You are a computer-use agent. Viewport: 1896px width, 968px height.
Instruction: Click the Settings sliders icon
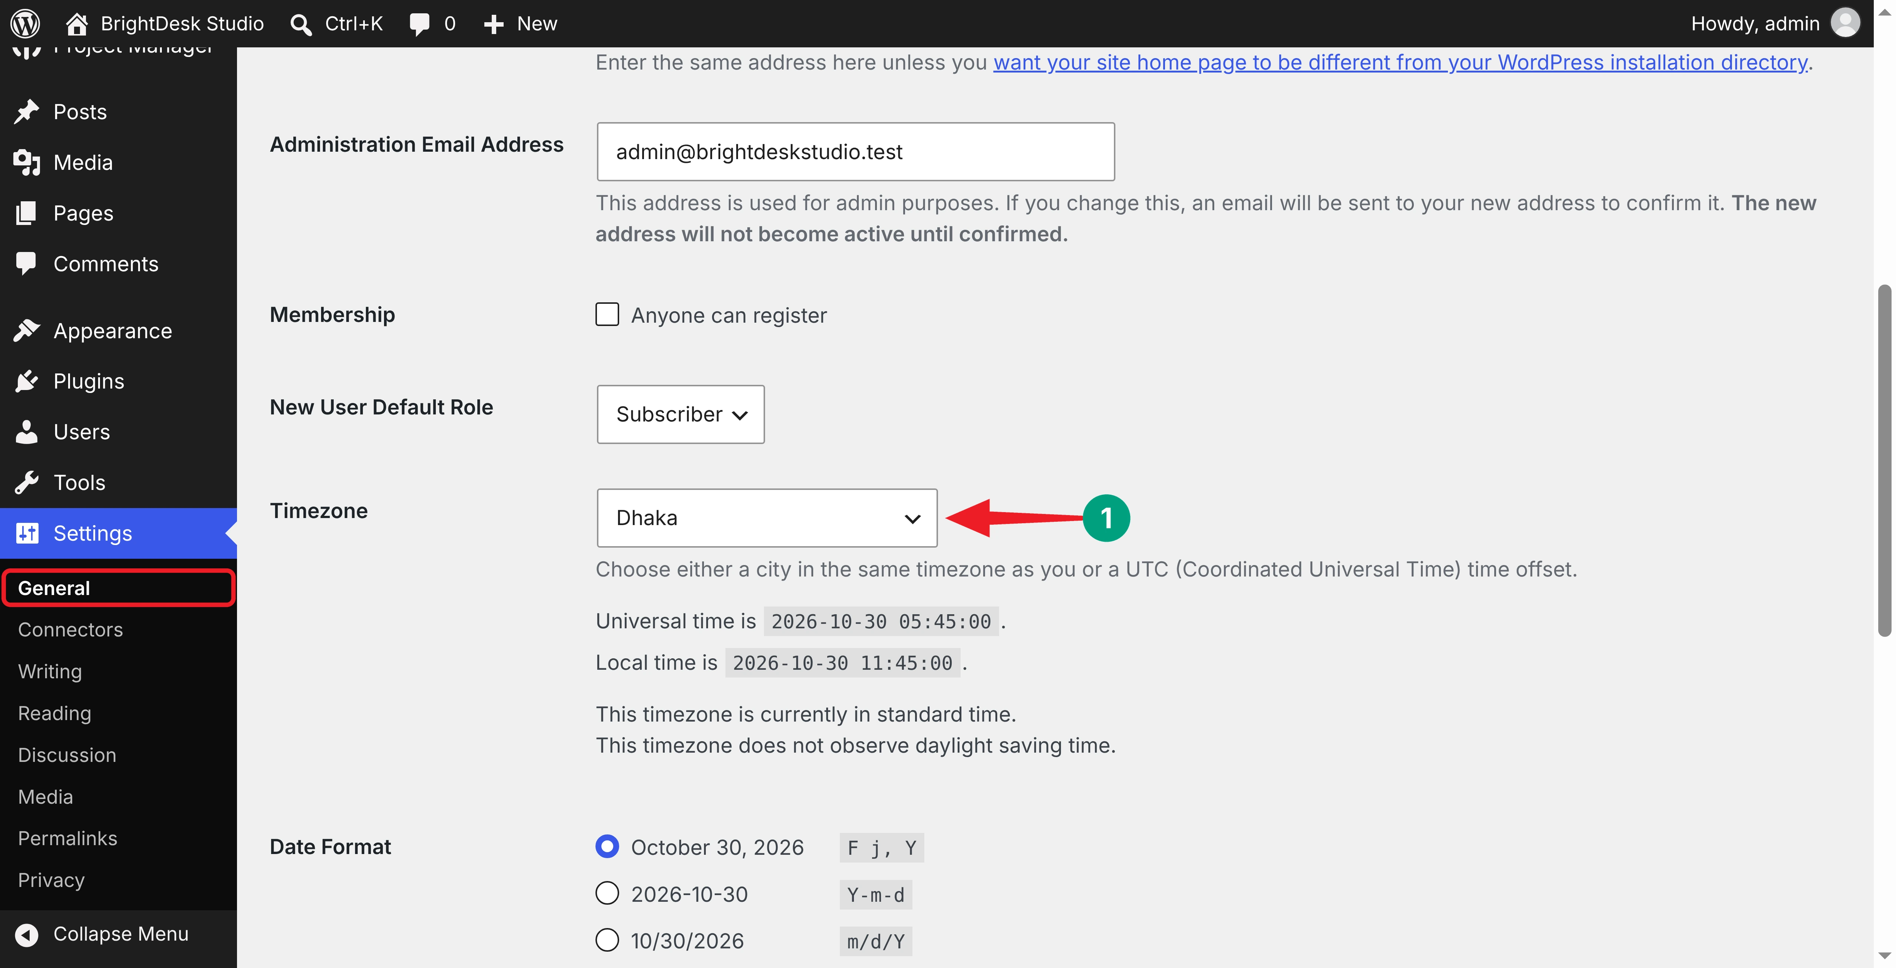(27, 533)
